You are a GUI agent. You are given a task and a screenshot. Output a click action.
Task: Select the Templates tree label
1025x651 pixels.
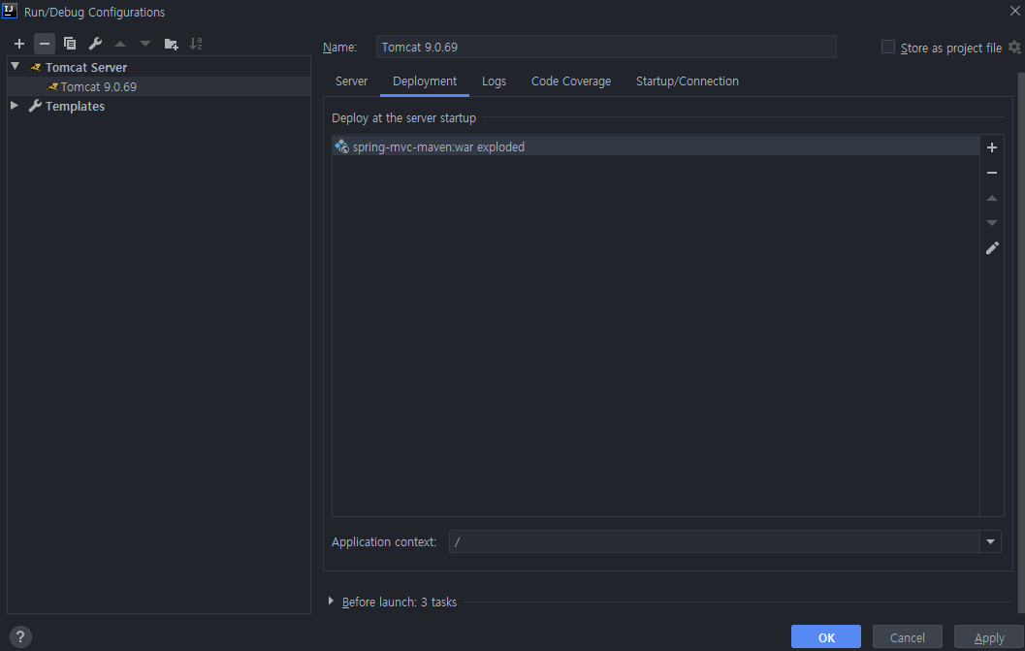tap(75, 106)
